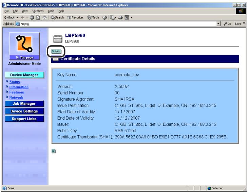Open the Search toolbar button
This screenshot has width=248, height=192.
click(57, 17)
